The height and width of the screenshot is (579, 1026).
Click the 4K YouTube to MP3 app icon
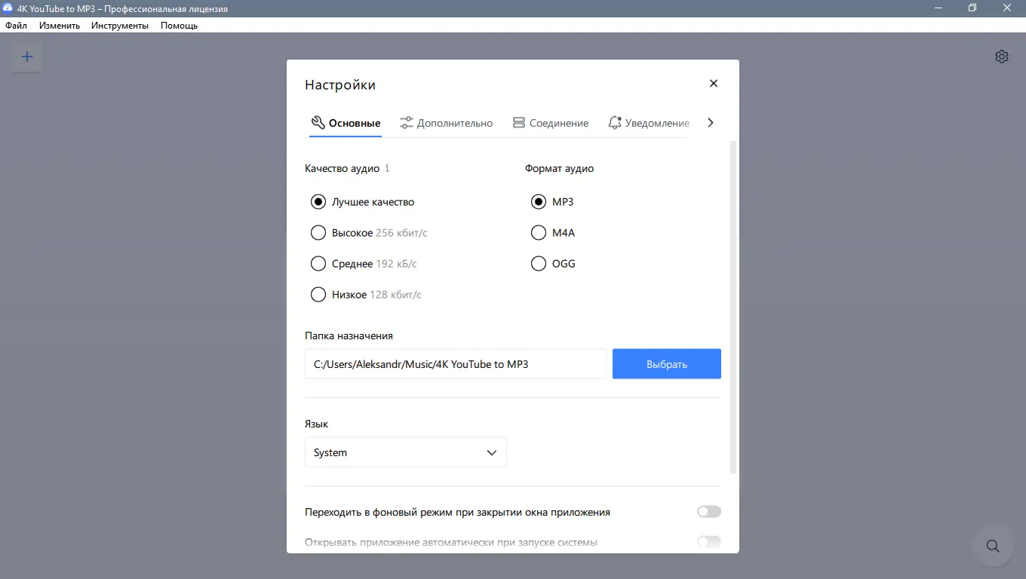tap(8, 8)
